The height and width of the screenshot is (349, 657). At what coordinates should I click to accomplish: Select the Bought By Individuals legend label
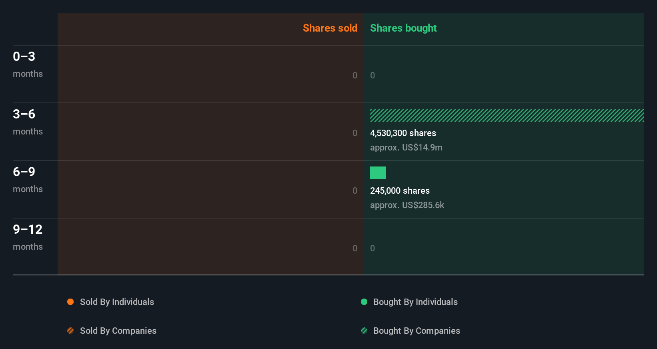pos(415,302)
